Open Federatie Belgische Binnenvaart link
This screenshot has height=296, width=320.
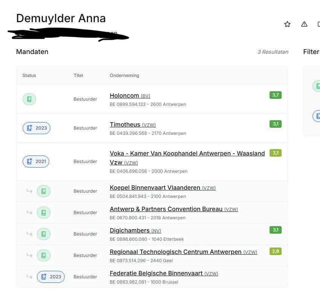[x=164, y=273]
